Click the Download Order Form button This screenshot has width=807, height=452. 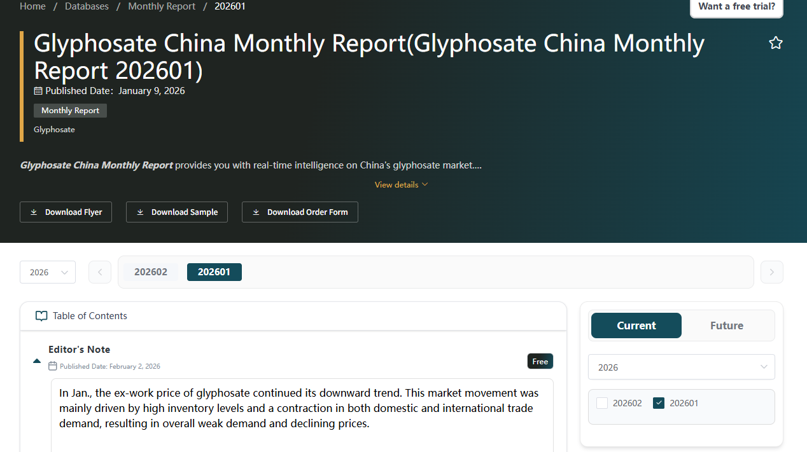click(x=300, y=212)
